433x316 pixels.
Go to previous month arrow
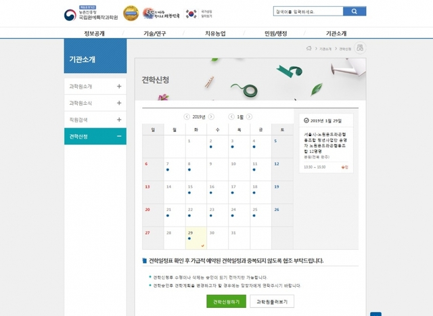point(231,117)
